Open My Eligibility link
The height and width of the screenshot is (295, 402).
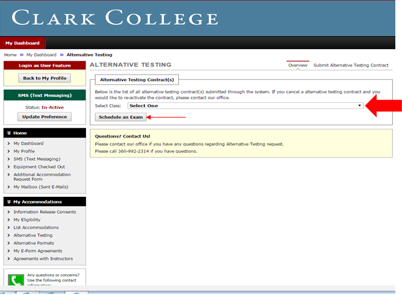tap(27, 220)
